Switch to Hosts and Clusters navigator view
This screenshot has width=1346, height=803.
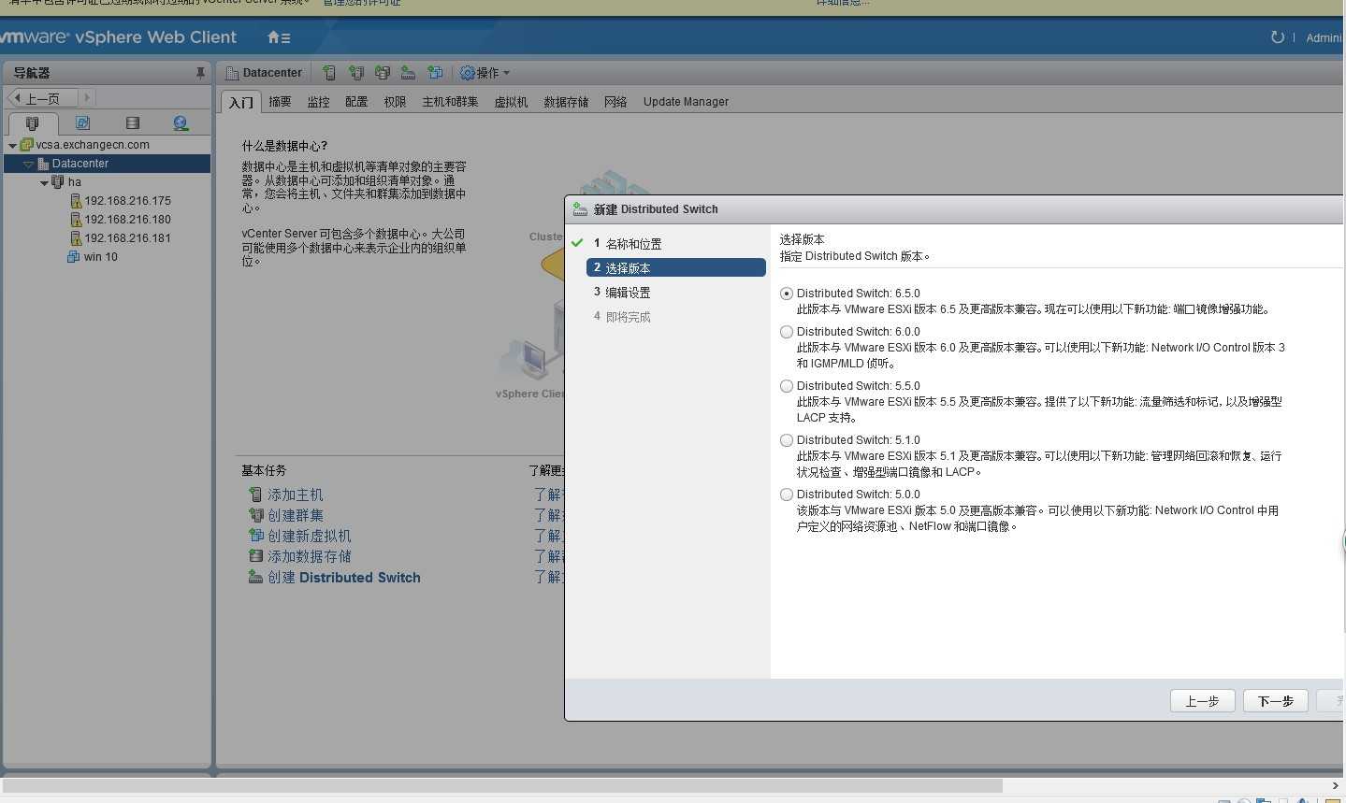(33, 123)
